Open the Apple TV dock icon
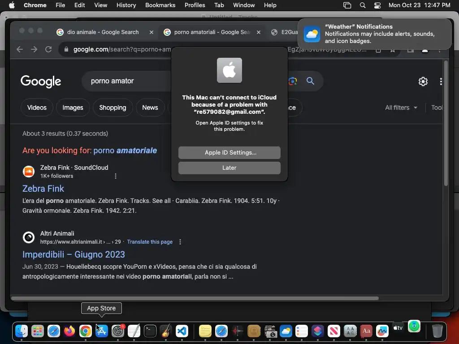459x344 pixels. [x=398, y=328]
